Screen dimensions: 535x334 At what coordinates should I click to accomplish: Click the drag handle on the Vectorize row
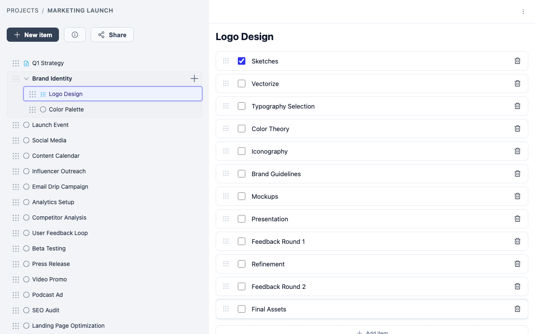coord(226,83)
